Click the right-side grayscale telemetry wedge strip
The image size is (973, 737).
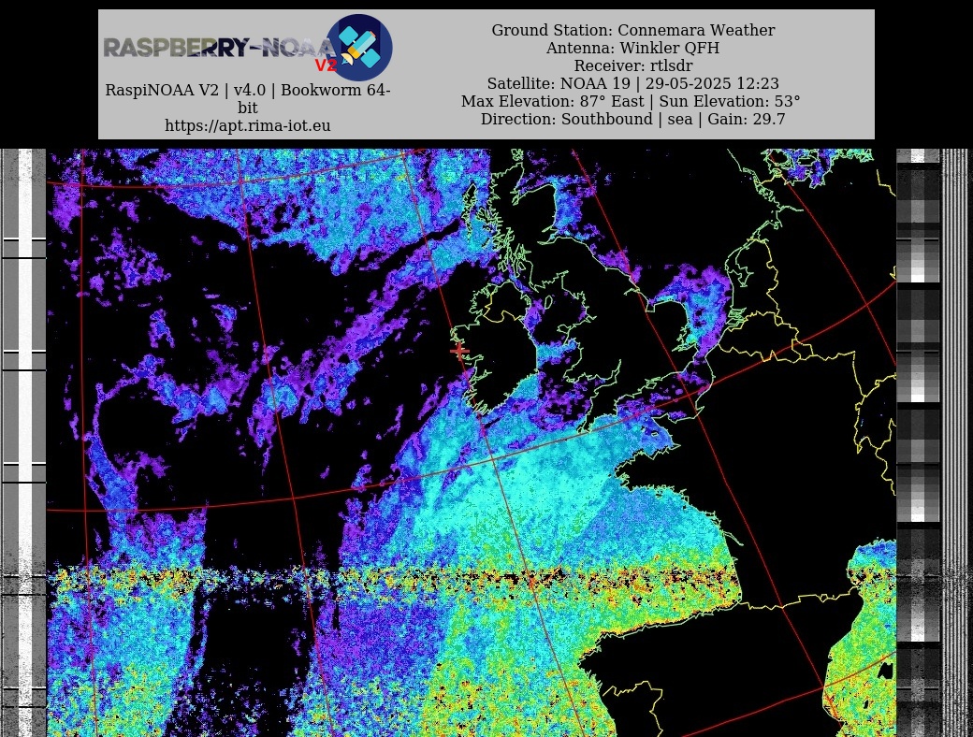[x=918, y=443]
